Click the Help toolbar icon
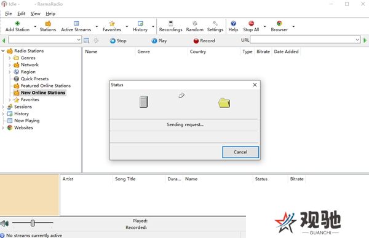 click(x=233, y=26)
